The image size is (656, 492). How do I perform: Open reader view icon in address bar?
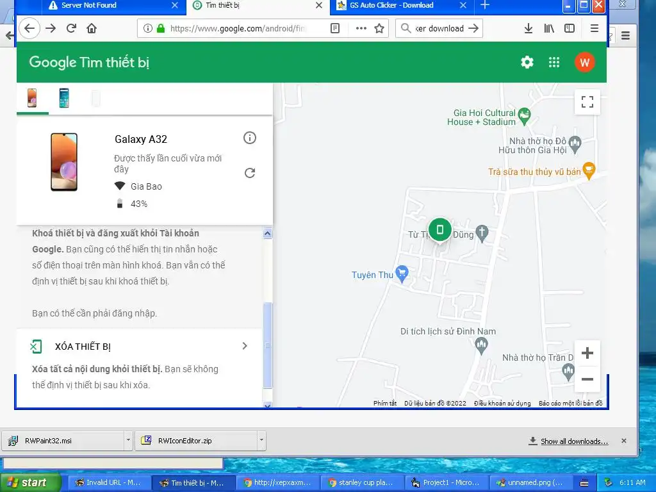click(x=334, y=28)
